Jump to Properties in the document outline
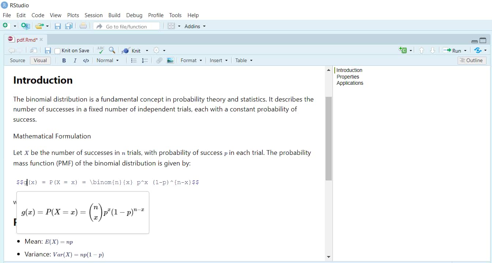 point(348,77)
